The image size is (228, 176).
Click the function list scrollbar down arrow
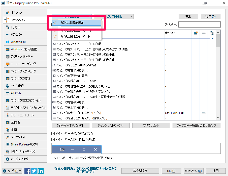point(218,118)
